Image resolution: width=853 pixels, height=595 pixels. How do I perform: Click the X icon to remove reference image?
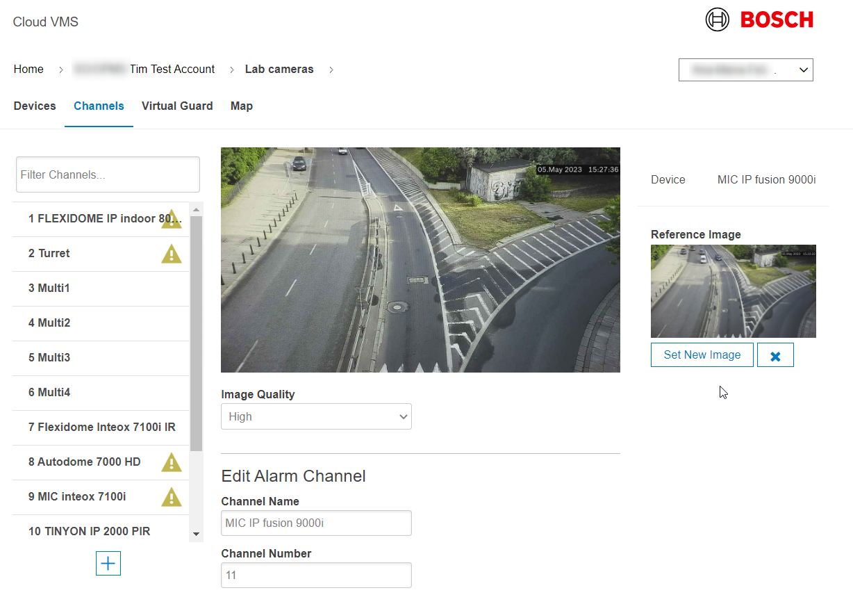775,355
